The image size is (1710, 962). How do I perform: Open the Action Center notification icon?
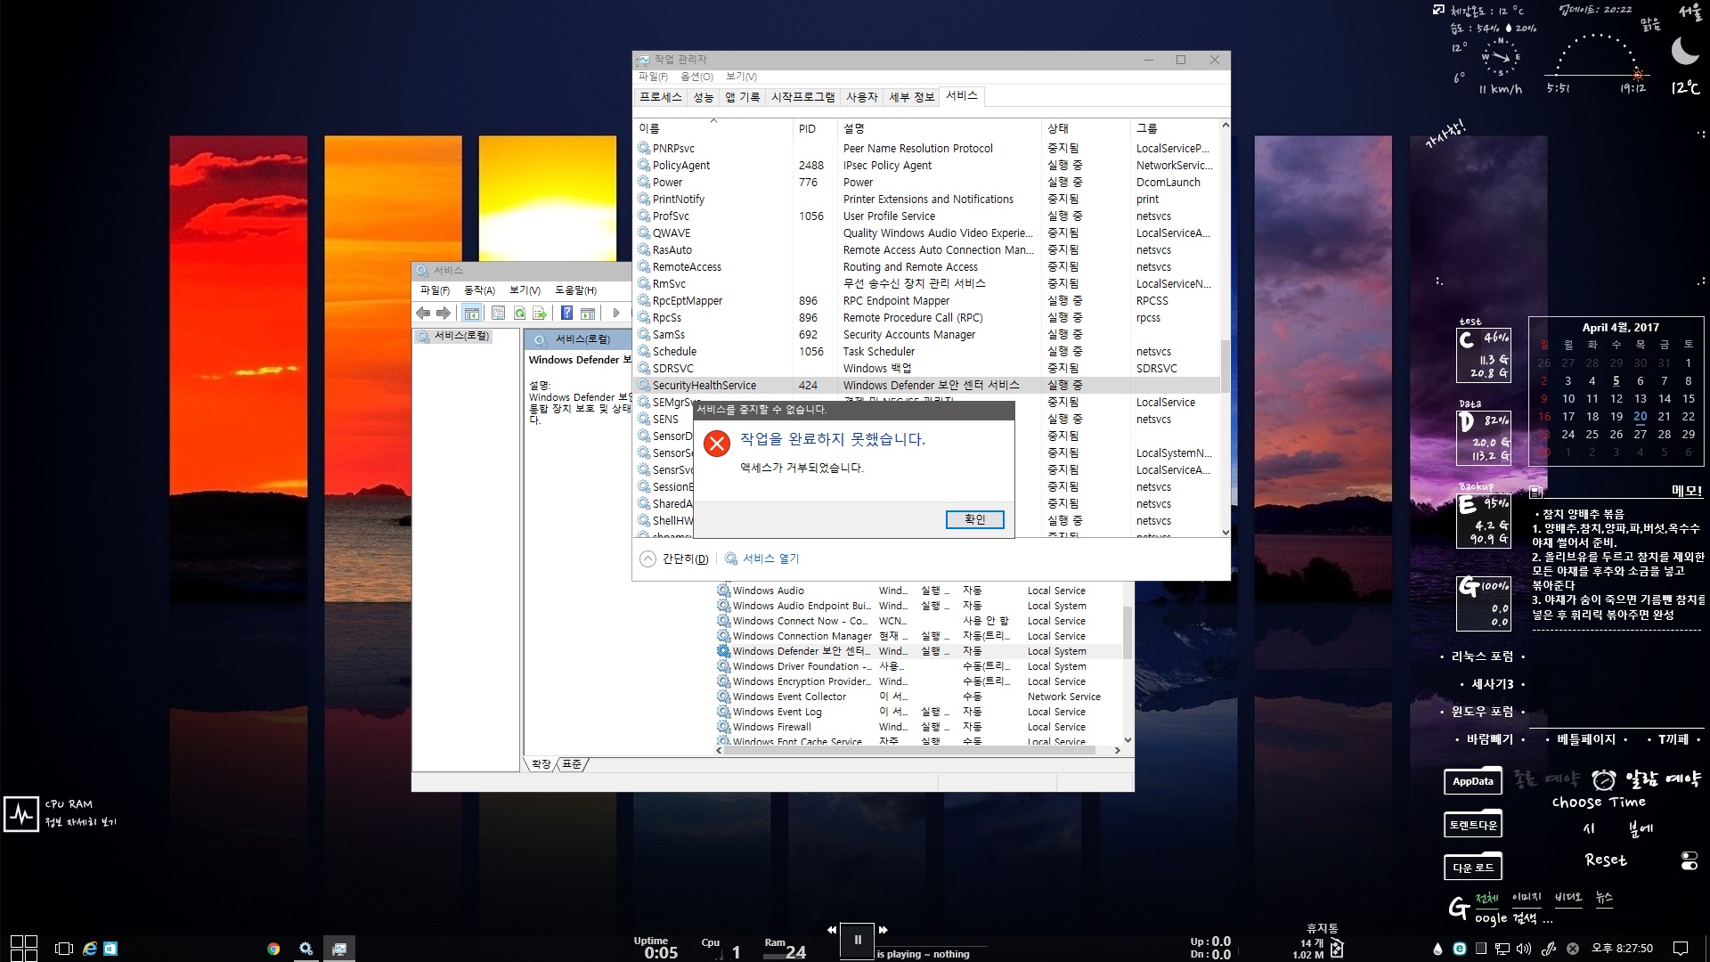click(1681, 949)
